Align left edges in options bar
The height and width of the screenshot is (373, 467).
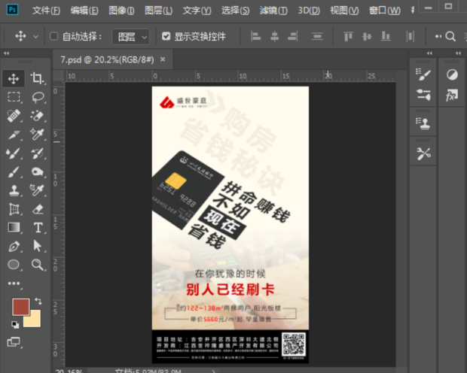point(255,37)
